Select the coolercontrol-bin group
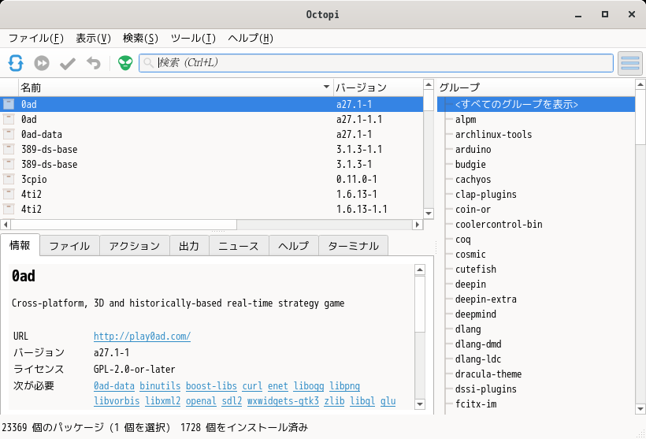 (x=499, y=225)
